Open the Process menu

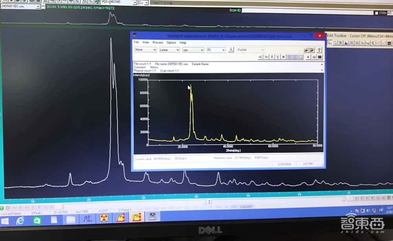(158, 42)
